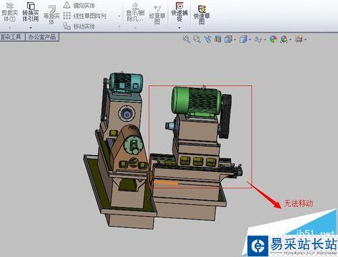Screen dimensions: 338x257
Task: Open Display Style dropdown arrow
Action: [x=250, y=40]
